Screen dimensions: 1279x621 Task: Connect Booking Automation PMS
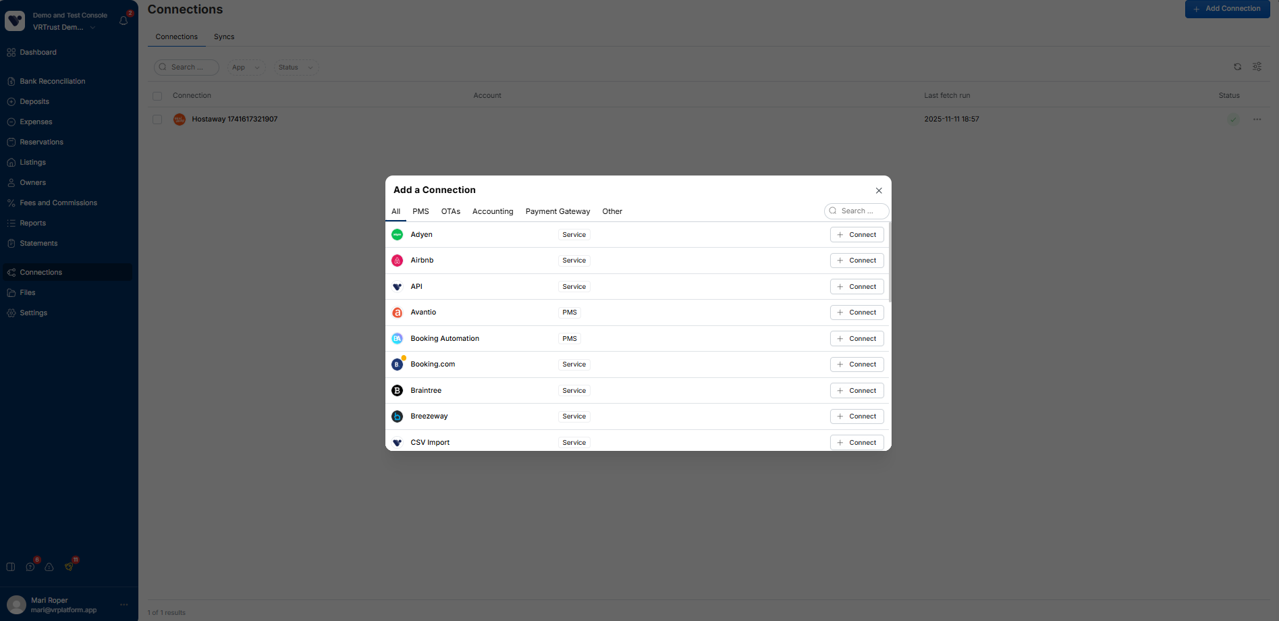(857, 339)
